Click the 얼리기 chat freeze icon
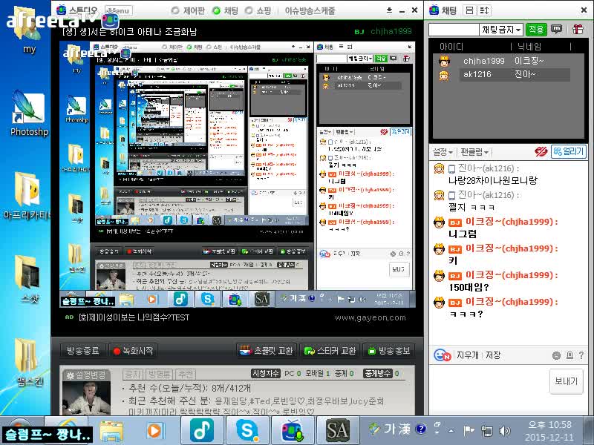 (567, 150)
